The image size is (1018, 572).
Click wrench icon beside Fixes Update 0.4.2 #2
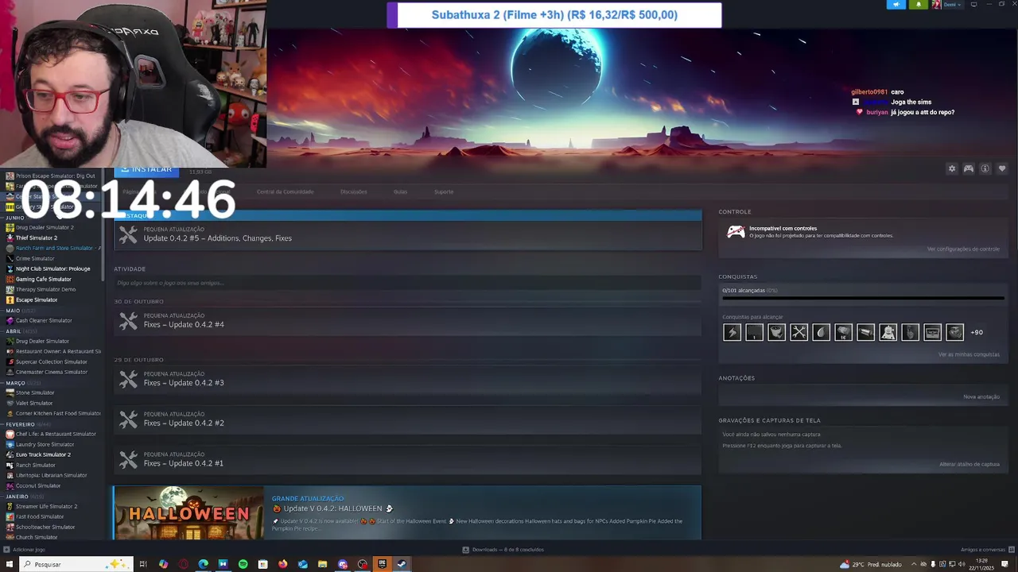(128, 419)
